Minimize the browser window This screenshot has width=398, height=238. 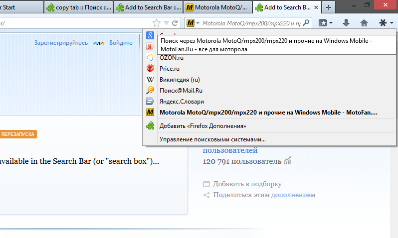click(354, 5)
